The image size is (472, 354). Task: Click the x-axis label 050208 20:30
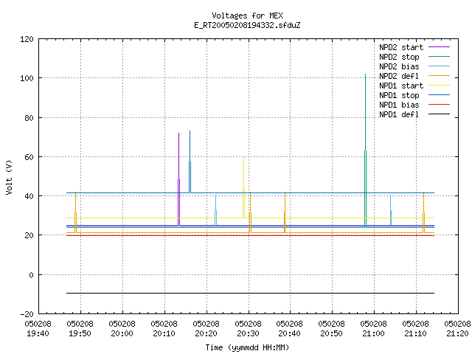248,328
